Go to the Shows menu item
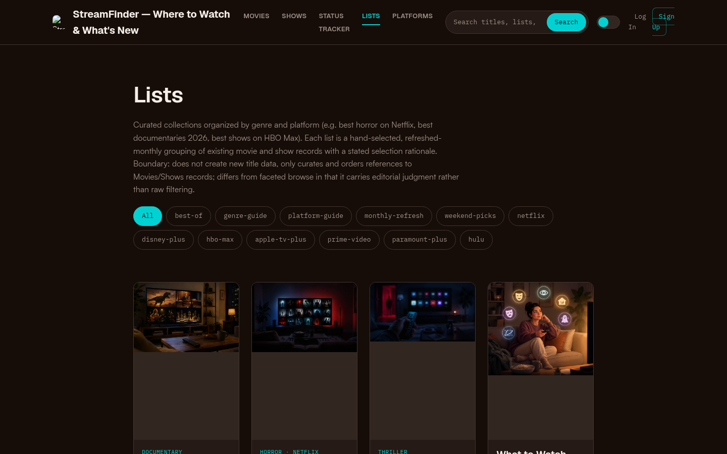Viewport: 727px width, 454px height. coord(294,16)
